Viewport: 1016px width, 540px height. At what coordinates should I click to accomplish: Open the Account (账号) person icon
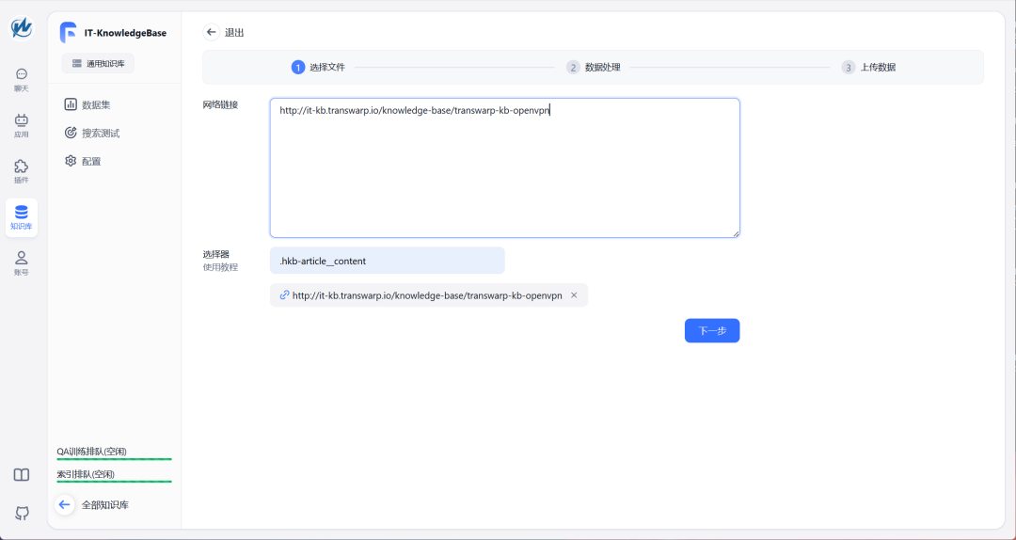[x=21, y=262]
